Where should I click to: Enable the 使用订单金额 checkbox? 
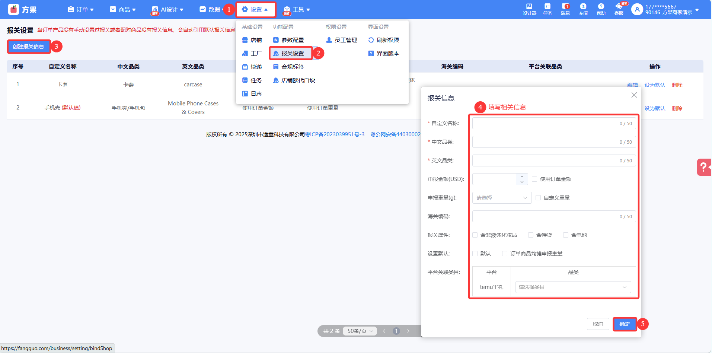tap(534, 179)
